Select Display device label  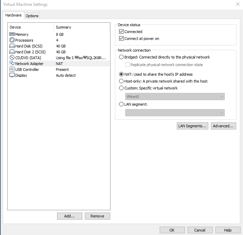point(21,75)
